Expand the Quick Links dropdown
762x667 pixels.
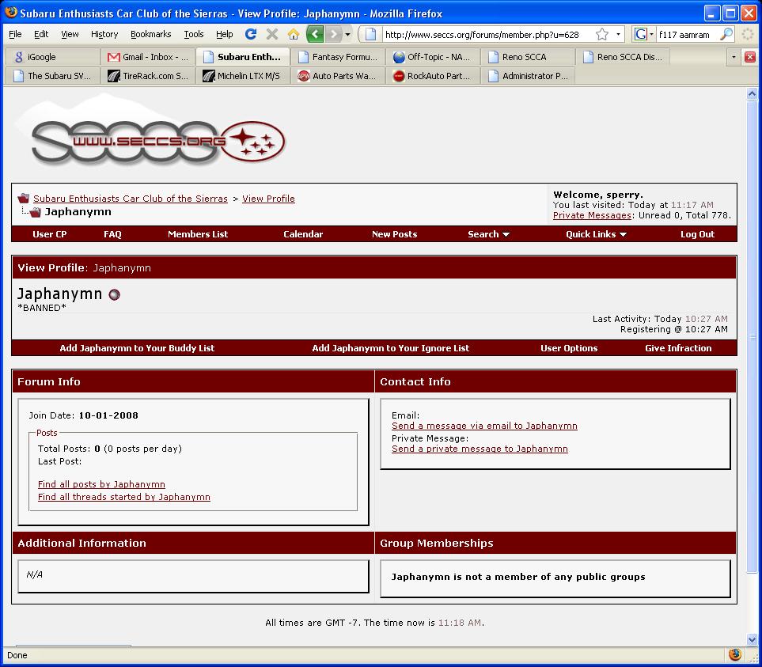(596, 234)
